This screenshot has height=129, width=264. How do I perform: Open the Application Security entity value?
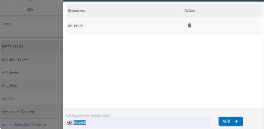click(32, 112)
